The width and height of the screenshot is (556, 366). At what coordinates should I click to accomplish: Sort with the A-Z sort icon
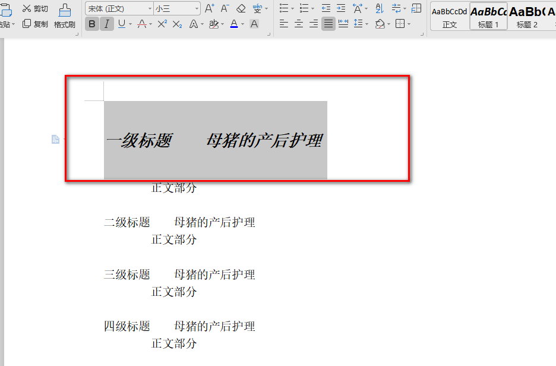click(x=380, y=8)
